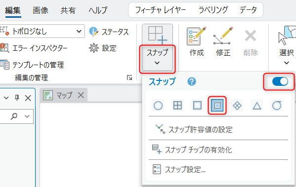Open snapping help question mark
296x187 pixels.
coord(192,81)
